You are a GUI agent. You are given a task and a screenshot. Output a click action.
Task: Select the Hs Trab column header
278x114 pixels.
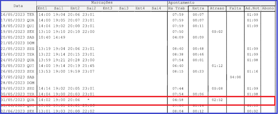pos(178,8)
